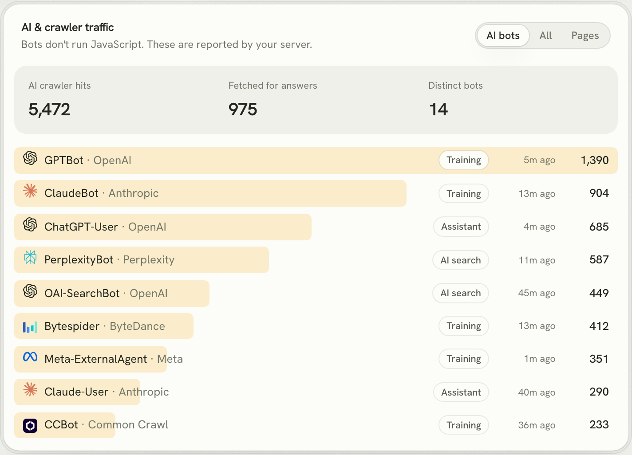The height and width of the screenshot is (455, 632).
Task: Click the Assistant tag on ChatGPT-User row
Action: (x=461, y=227)
